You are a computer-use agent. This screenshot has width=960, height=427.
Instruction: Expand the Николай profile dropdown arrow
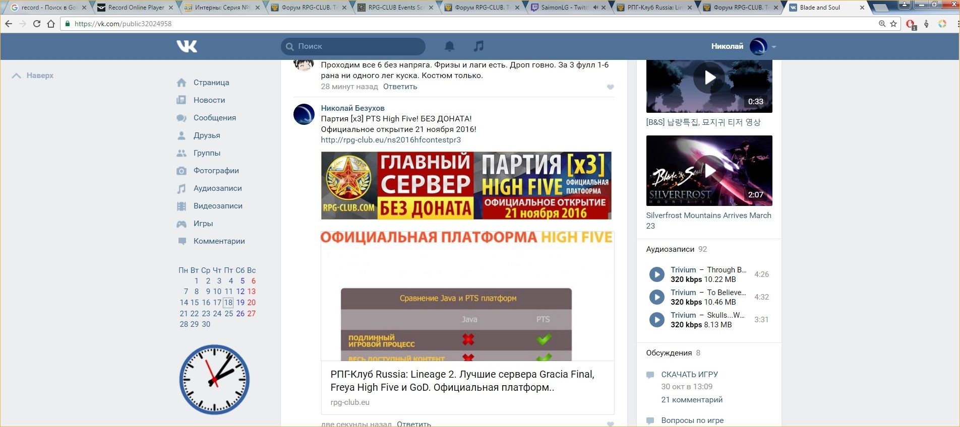click(x=774, y=47)
